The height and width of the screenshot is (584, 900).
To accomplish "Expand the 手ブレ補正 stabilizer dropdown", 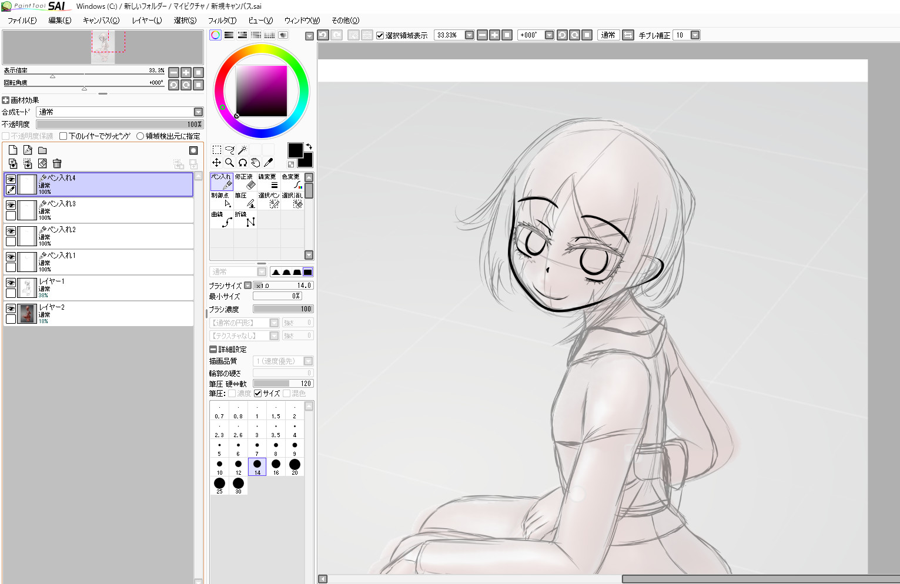I will pos(695,35).
